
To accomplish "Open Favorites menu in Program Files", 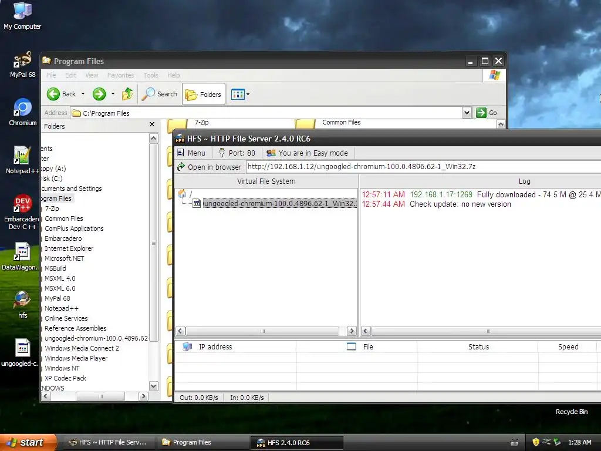I will coord(121,75).
